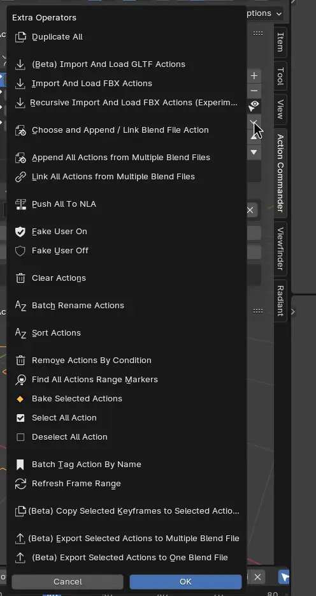Open the Item sidebar tab
The width and height of the screenshot is (316, 596).
tap(280, 42)
